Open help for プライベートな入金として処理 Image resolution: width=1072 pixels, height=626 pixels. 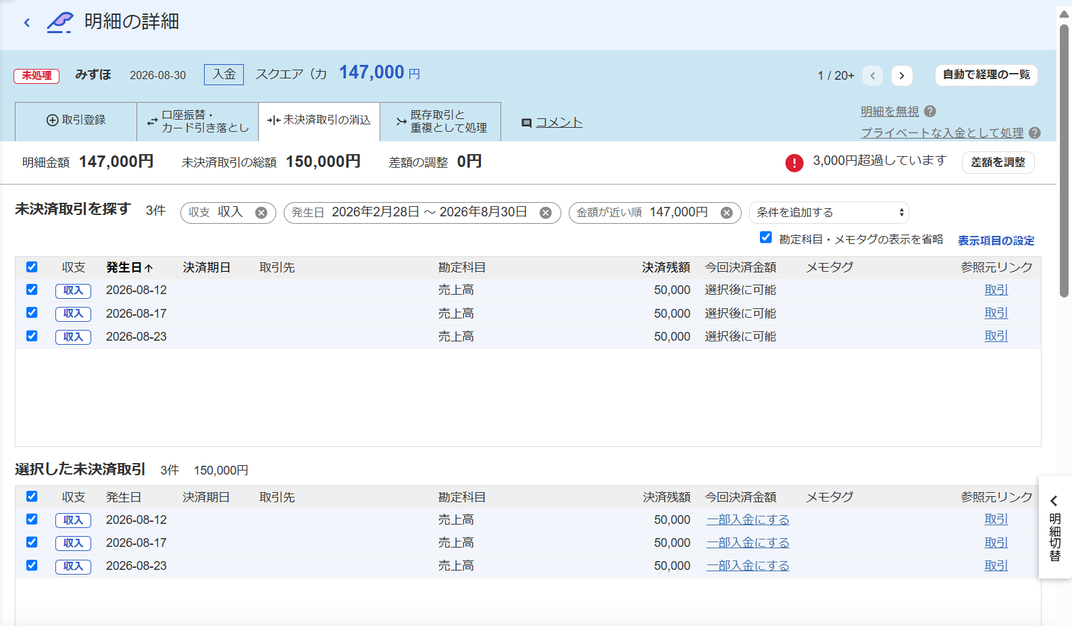coord(1035,133)
